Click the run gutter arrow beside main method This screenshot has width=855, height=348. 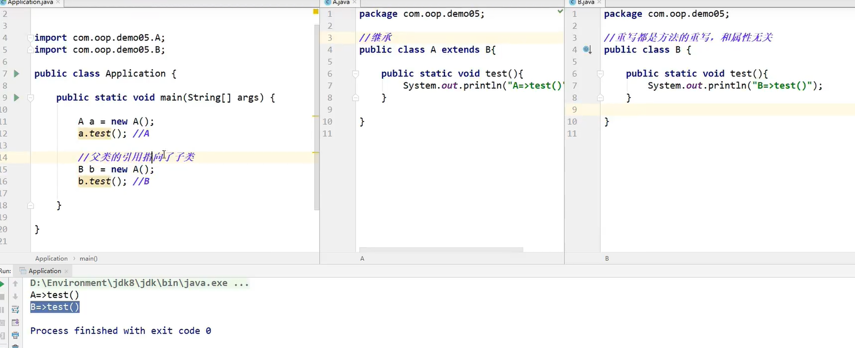(17, 97)
